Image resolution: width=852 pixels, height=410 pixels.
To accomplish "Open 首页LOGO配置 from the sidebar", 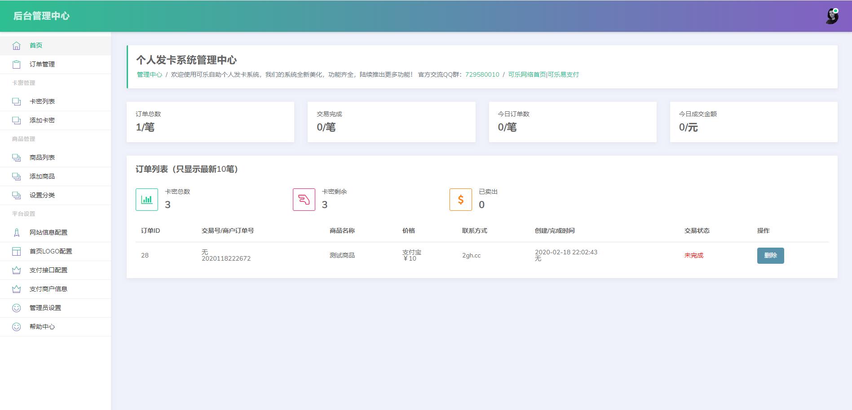I will [x=49, y=251].
